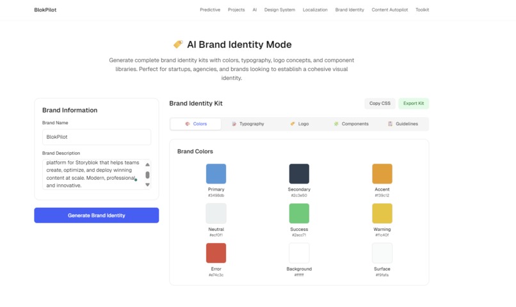The image size is (516, 307).
Task: Click the Background hex code #ffffff
Action: 299,275
